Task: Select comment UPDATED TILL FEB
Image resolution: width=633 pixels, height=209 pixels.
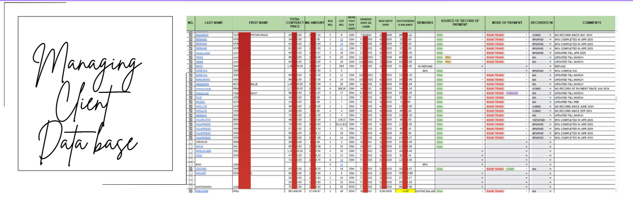Action: [584, 102]
